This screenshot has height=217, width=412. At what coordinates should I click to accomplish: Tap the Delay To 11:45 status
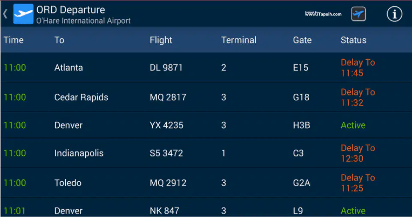pyautogui.click(x=357, y=67)
